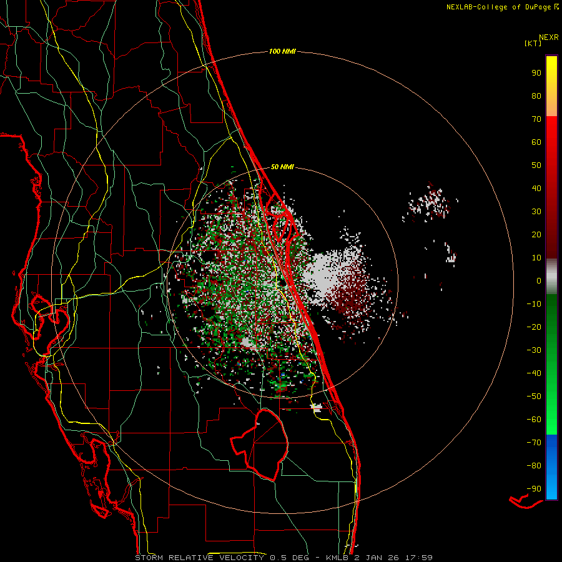Screen dimensions: 562x562
Task: Click the -40 value on velocity scale
Action: (x=534, y=373)
